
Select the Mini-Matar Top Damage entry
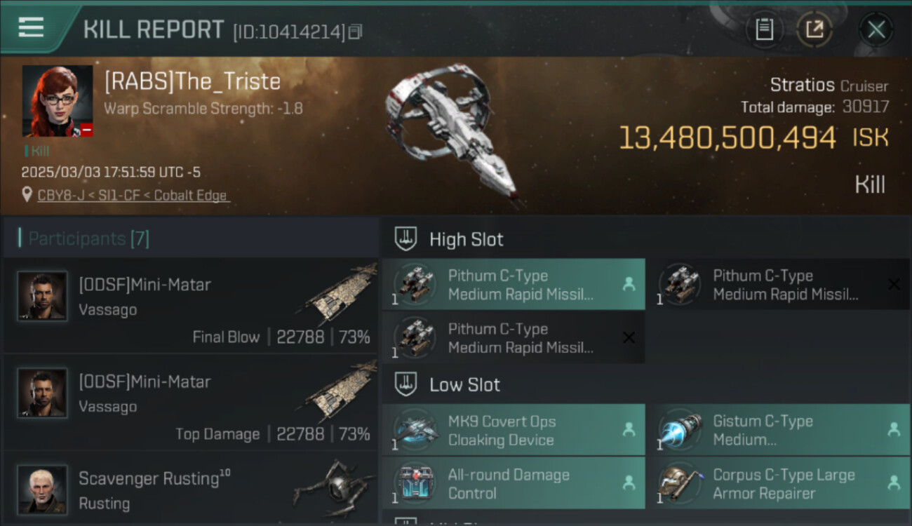pos(191,403)
